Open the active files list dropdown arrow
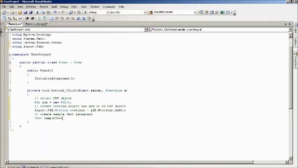 click(x=285, y=24)
